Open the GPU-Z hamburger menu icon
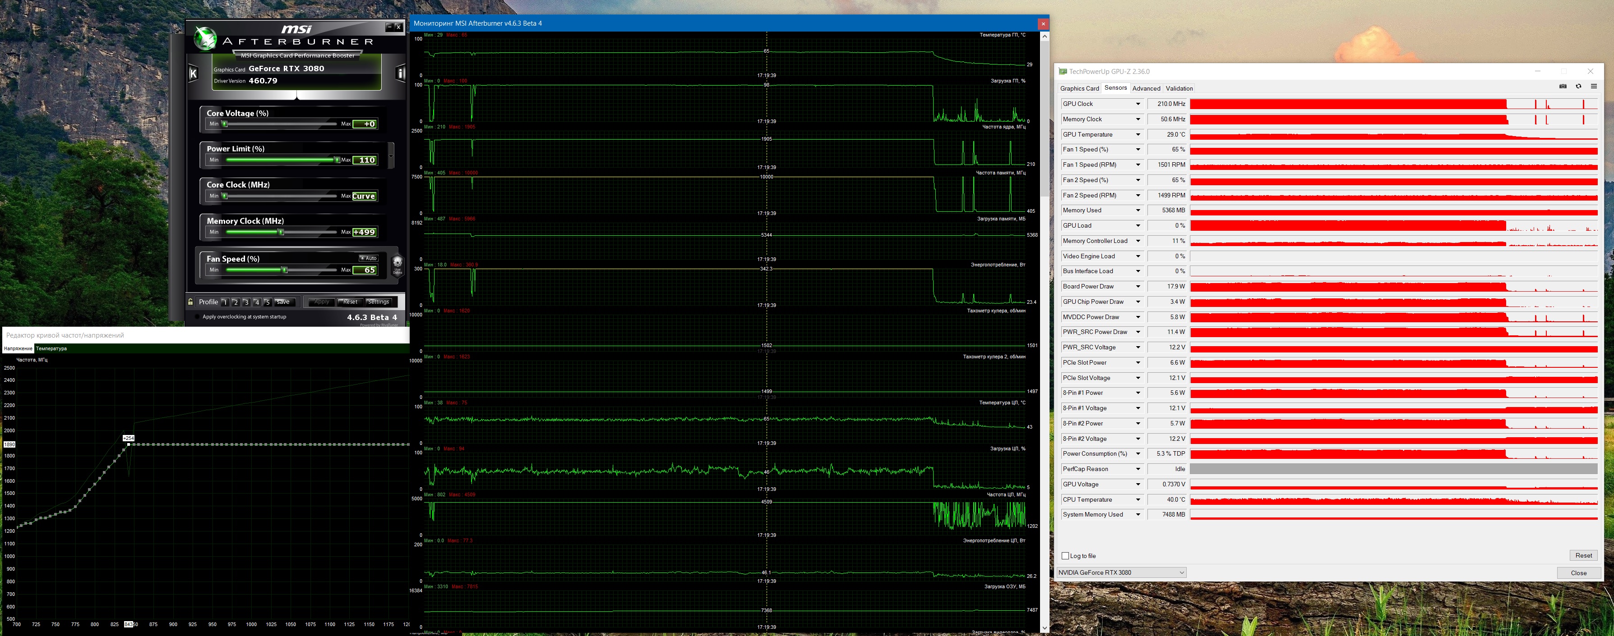This screenshot has width=1614, height=636. tap(1594, 87)
